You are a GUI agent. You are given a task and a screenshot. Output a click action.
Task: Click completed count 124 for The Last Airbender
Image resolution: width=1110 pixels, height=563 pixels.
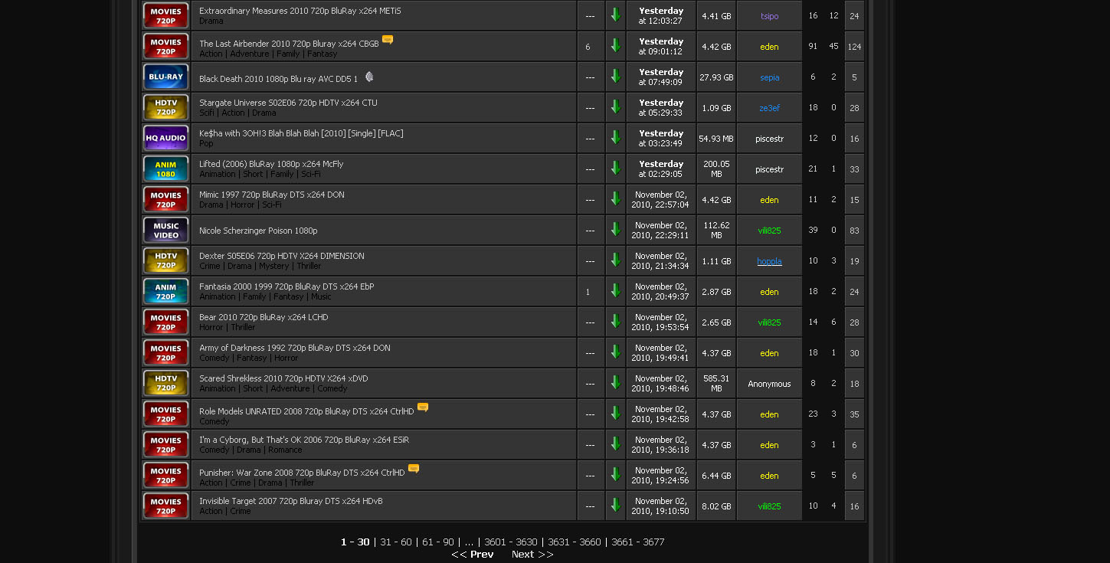coord(854,47)
